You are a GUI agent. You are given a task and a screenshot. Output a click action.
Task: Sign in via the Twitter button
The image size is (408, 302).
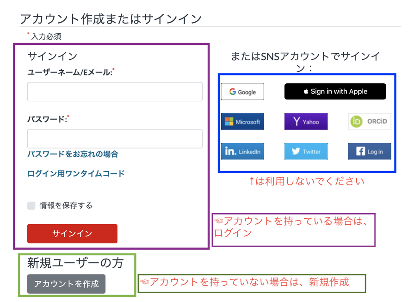(x=306, y=151)
